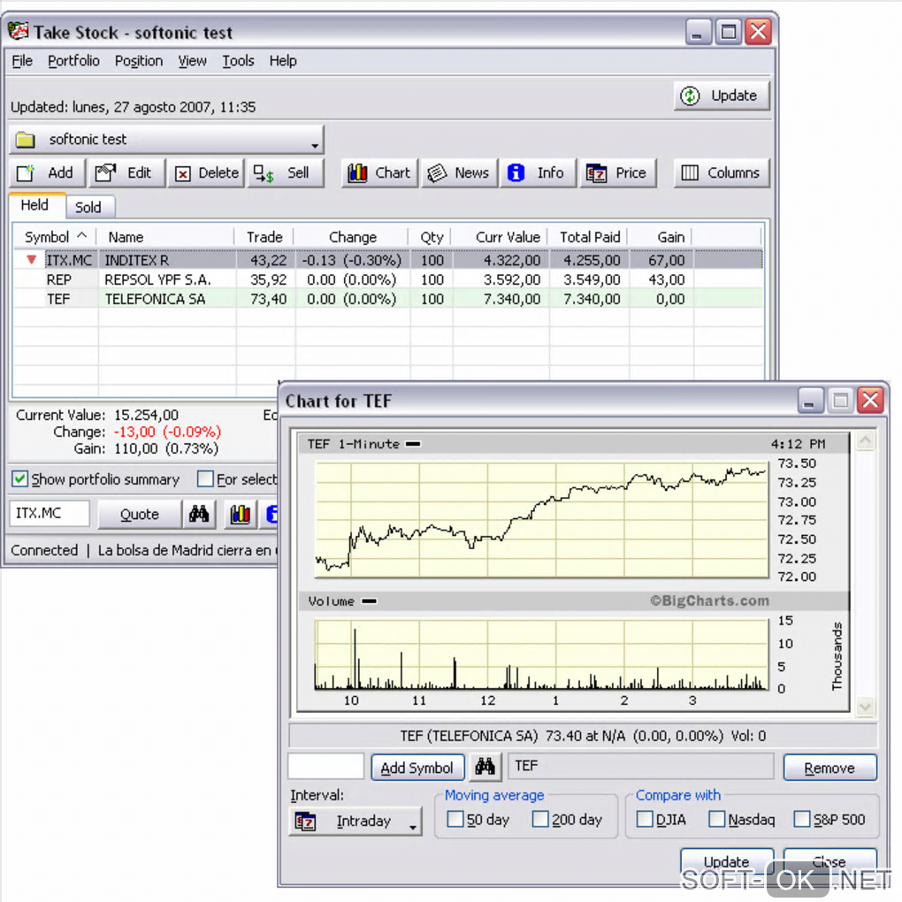This screenshot has height=902, width=902.
Task: Sort by the Gain column header
Action: pos(661,237)
